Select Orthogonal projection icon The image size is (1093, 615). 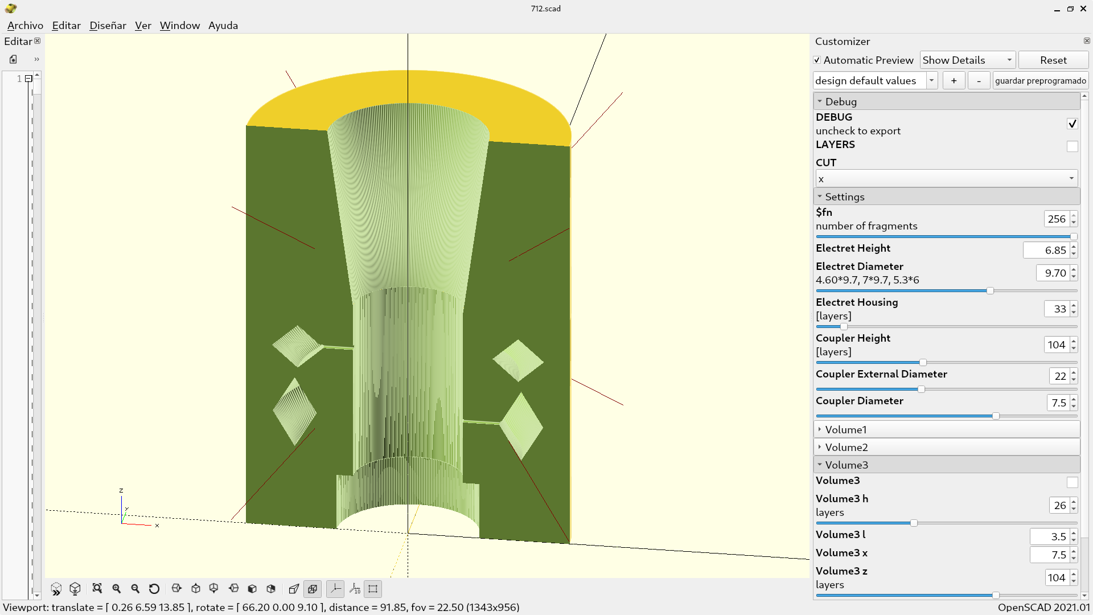313,589
